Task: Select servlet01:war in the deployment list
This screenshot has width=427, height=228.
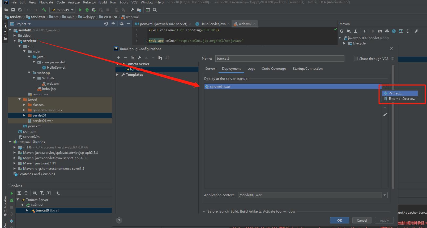Action: click(293, 87)
